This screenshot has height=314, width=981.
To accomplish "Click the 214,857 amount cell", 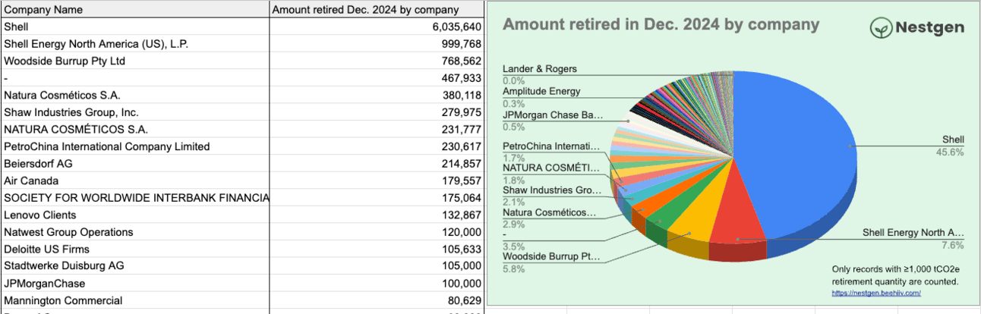I will click(377, 164).
